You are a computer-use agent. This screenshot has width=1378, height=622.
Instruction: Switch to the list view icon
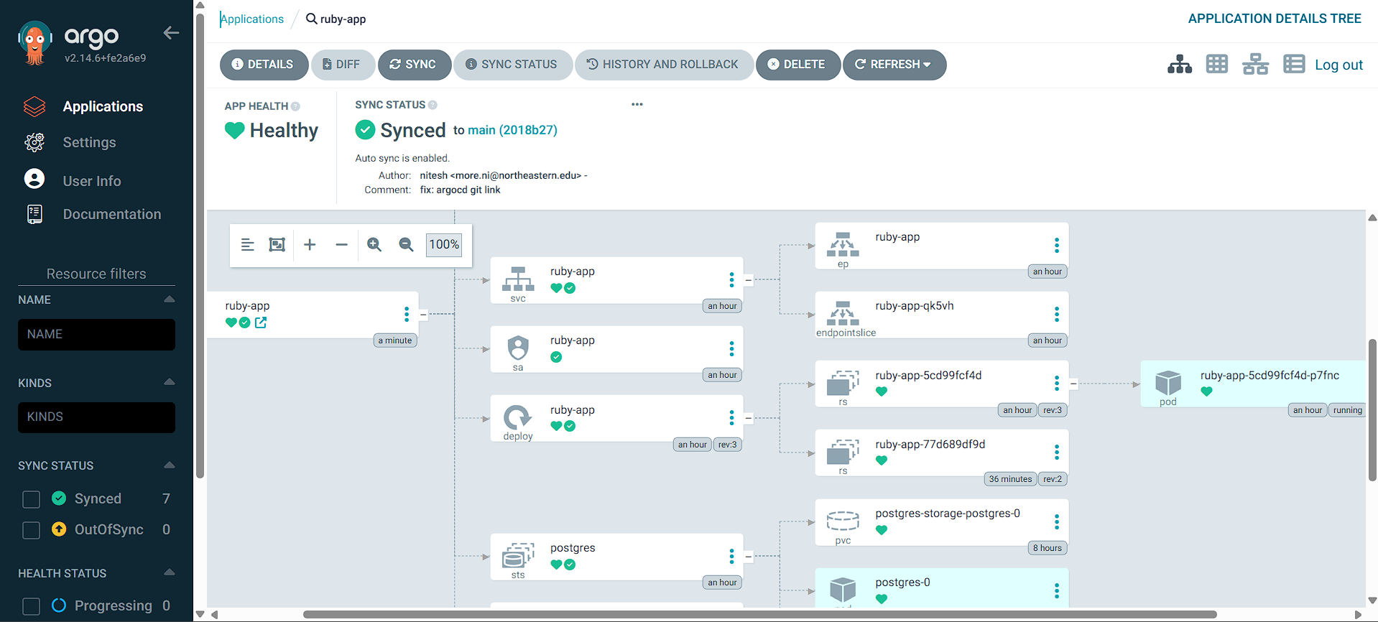(x=1293, y=65)
